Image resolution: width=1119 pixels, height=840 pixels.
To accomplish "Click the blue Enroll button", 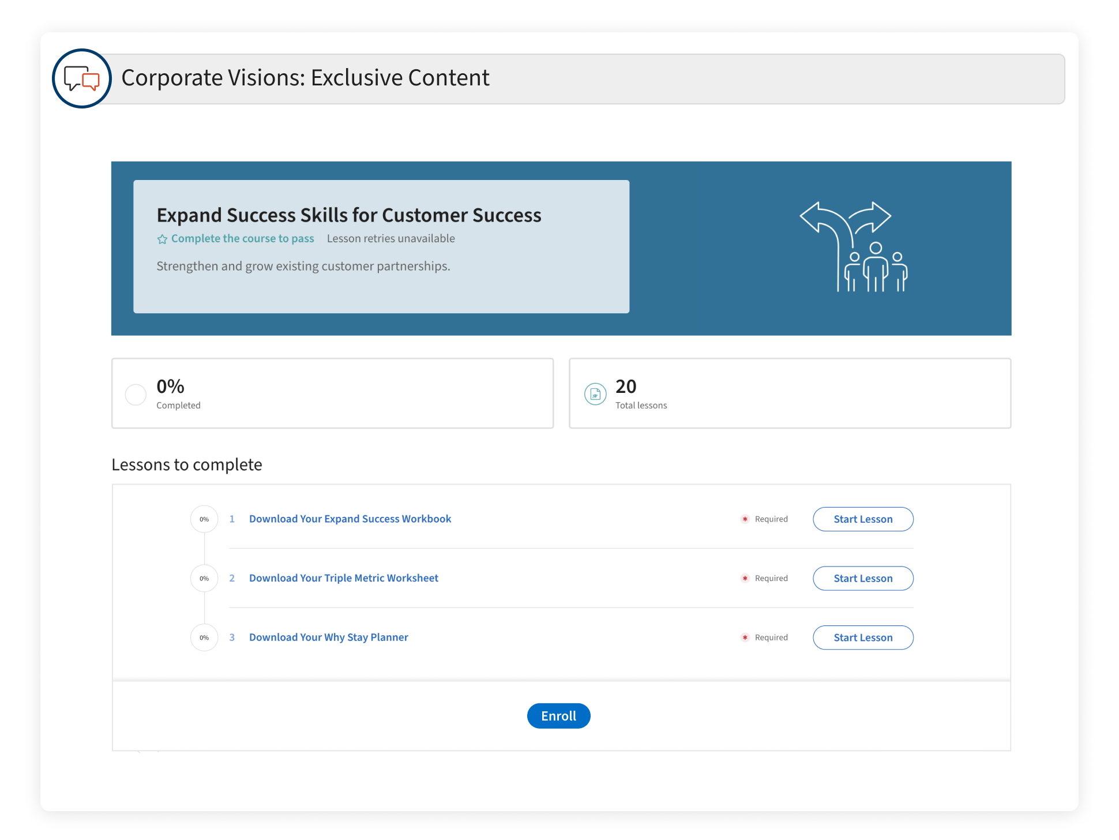I will coord(558,716).
